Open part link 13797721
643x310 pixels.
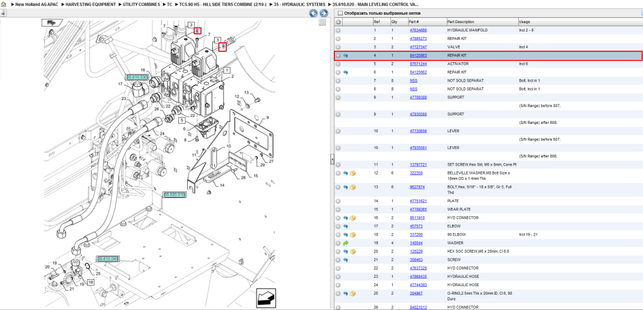[419, 164]
